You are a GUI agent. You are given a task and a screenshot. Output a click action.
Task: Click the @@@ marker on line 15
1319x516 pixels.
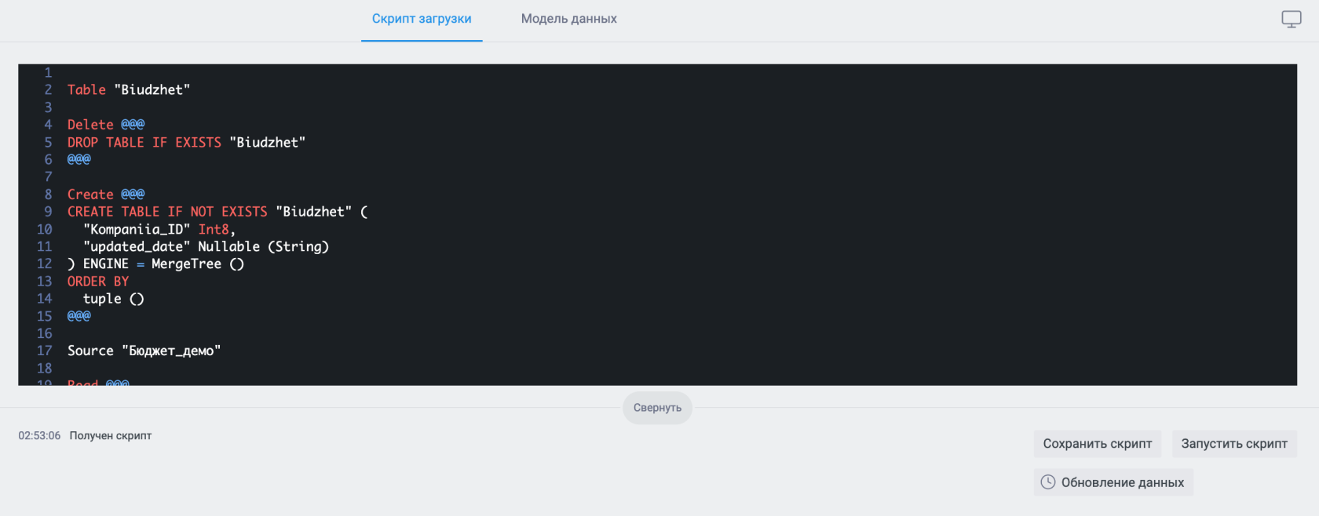(x=79, y=317)
